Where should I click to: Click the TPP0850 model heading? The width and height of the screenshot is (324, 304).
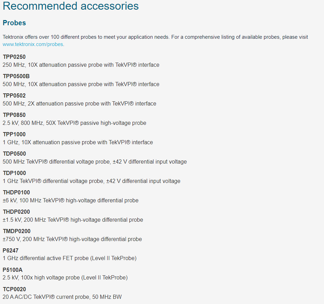click(14, 115)
